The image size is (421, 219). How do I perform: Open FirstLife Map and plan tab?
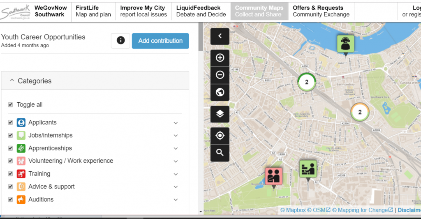(93, 11)
